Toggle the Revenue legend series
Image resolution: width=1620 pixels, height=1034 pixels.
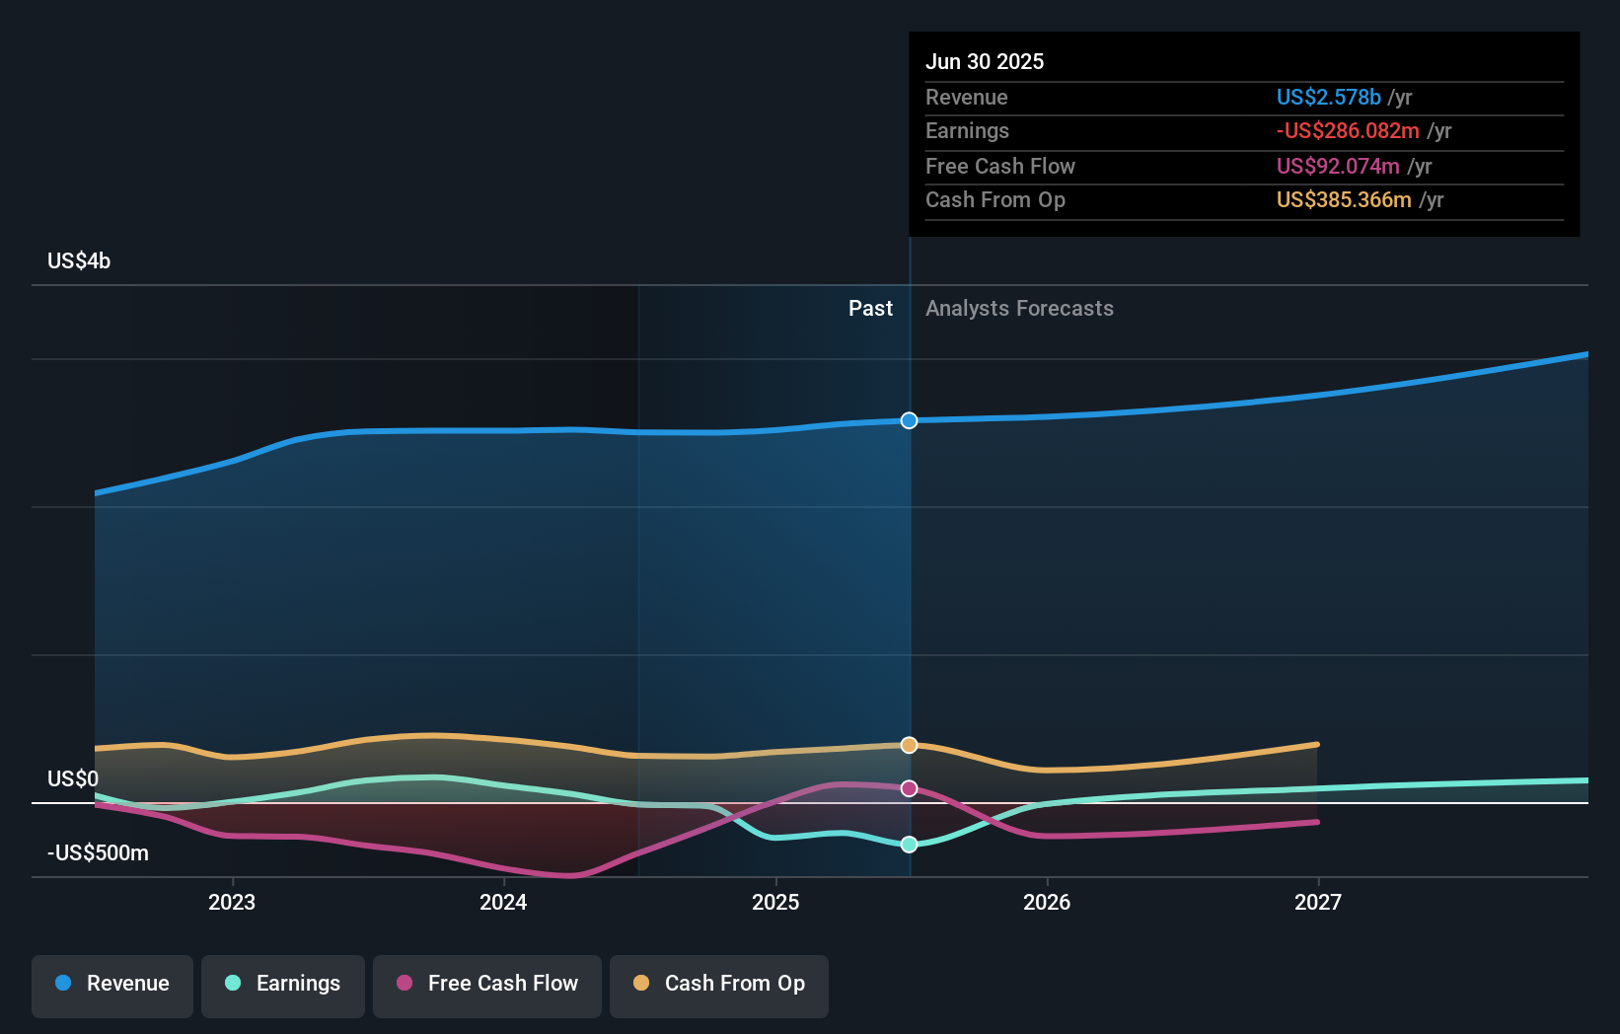tap(112, 986)
